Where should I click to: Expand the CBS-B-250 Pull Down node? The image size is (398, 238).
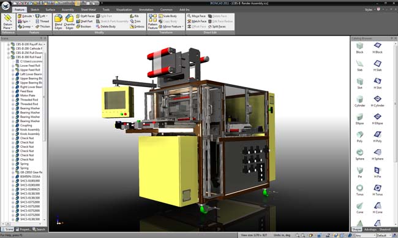click(9, 53)
